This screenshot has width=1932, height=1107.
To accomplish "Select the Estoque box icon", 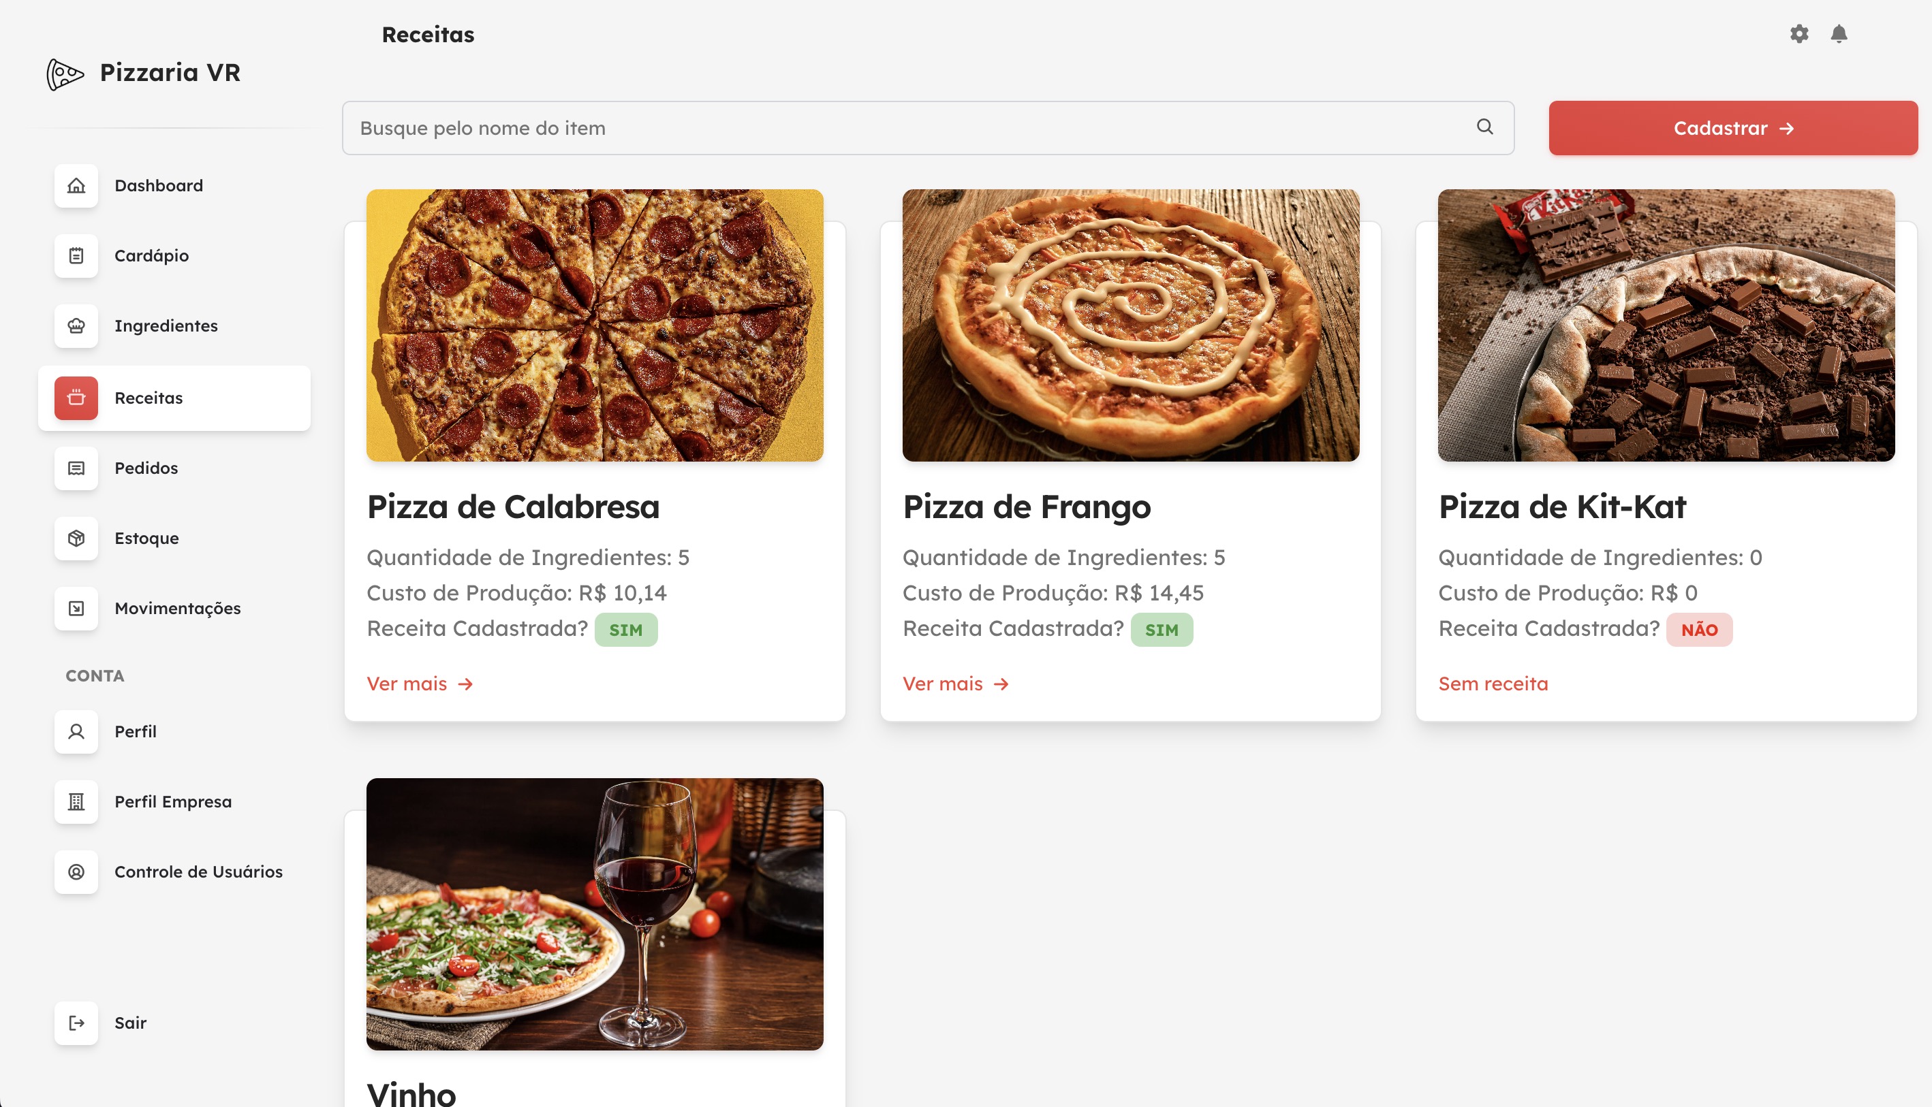I will click(76, 539).
